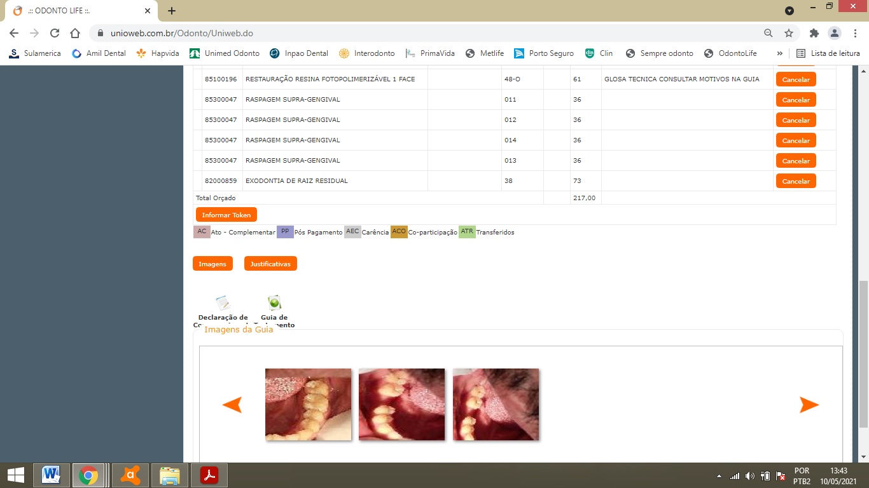Image resolution: width=869 pixels, height=488 pixels.
Task: Show previous images with left arrow
Action: click(x=232, y=405)
